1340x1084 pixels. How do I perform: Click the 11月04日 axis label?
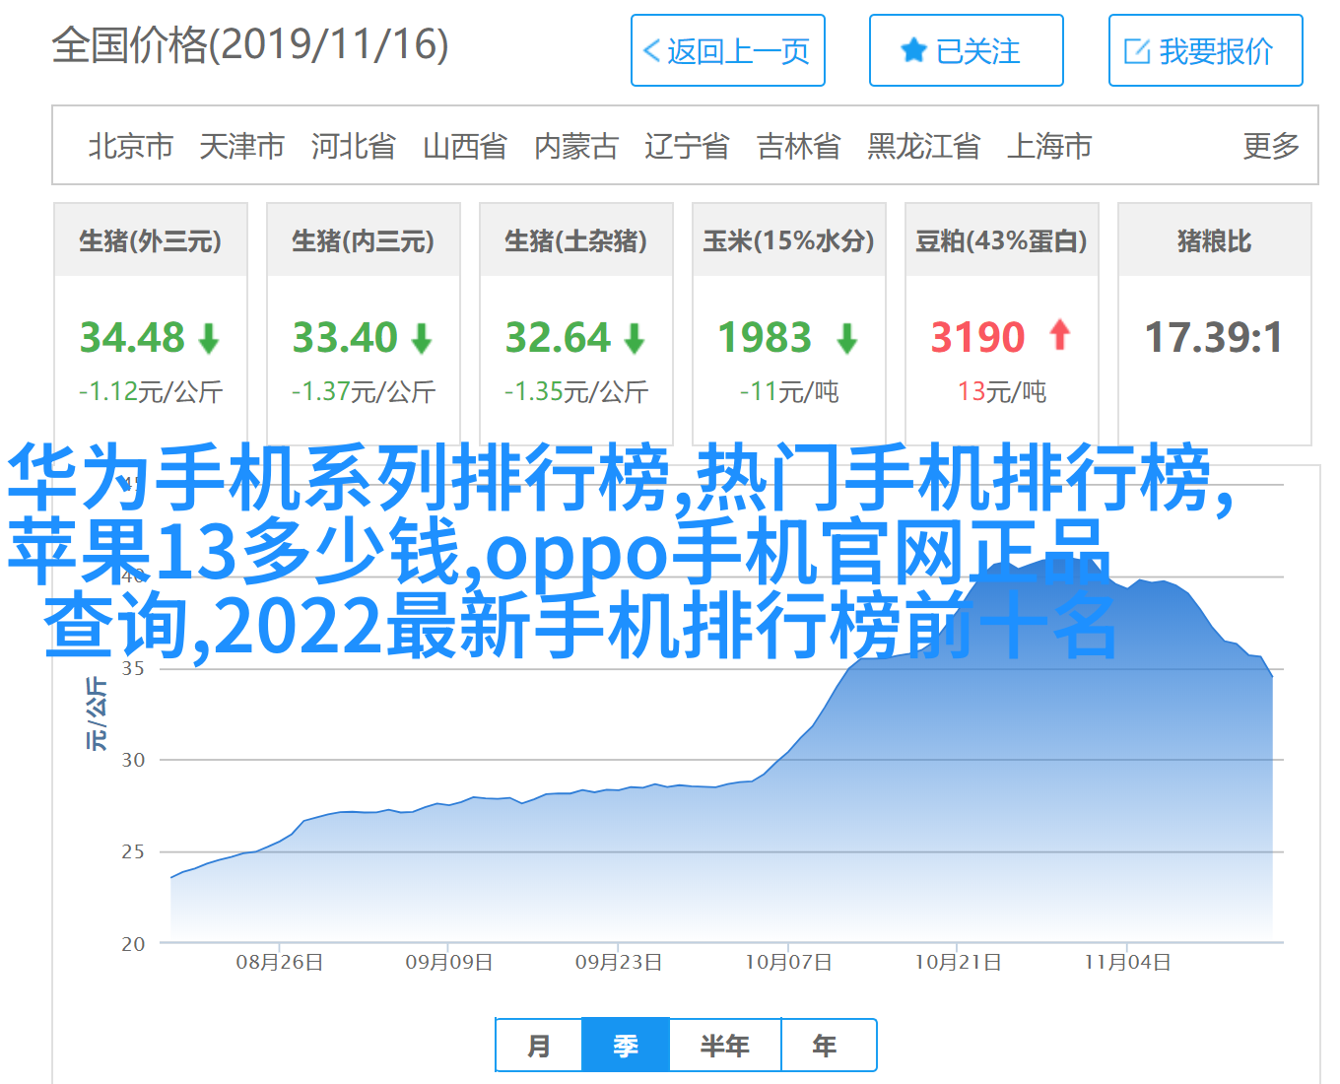coord(1127,963)
